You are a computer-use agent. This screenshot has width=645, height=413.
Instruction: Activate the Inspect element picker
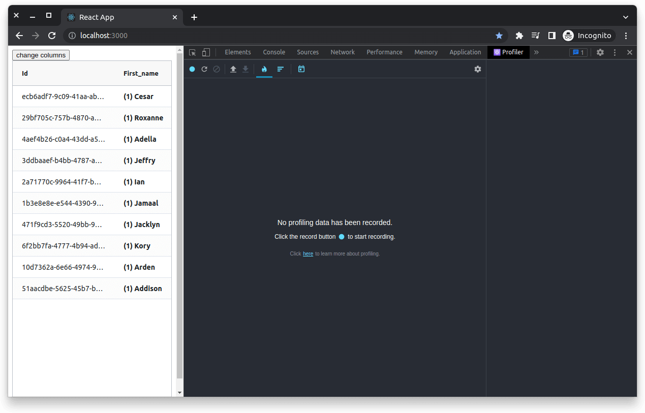(192, 52)
